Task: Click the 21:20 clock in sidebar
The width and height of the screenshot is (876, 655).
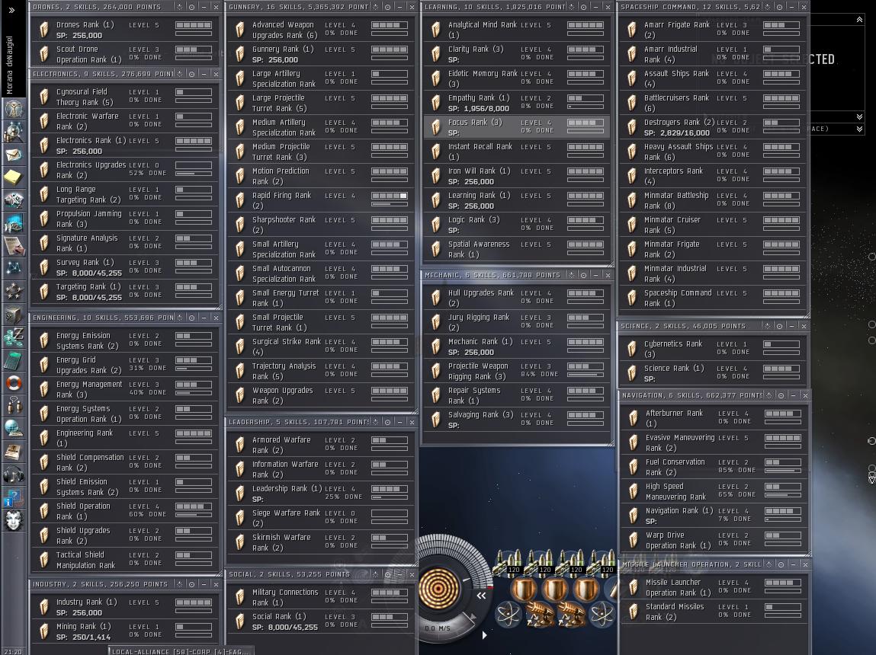Action: pyautogui.click(x=13, y=651)
